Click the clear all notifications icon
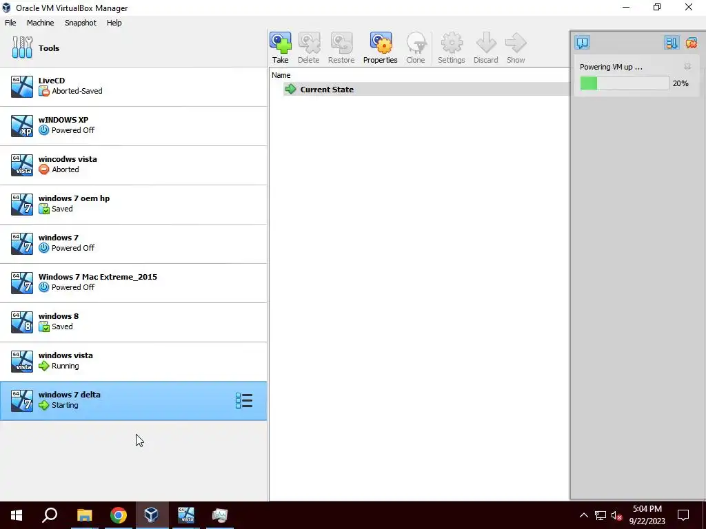 (x=691, y=43)
